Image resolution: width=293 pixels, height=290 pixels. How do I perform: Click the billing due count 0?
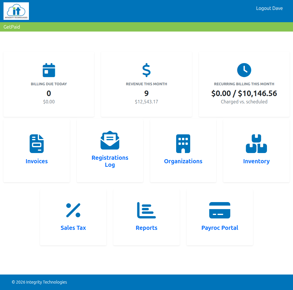pos(49,93)
